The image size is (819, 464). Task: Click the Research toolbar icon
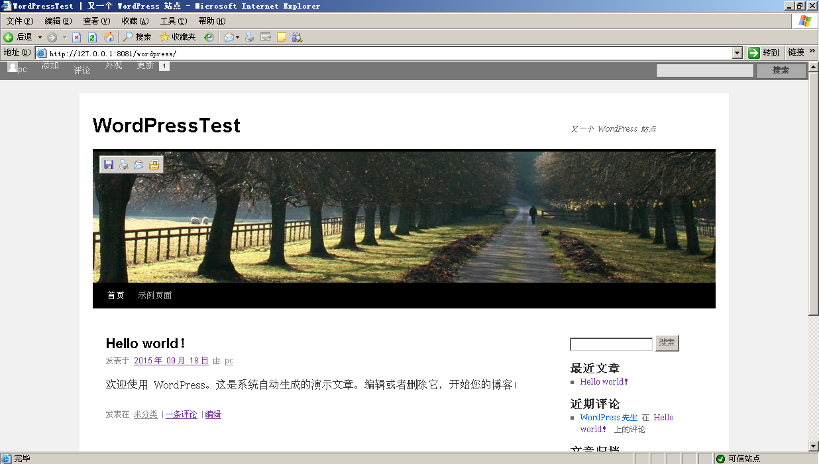(297, 37)
